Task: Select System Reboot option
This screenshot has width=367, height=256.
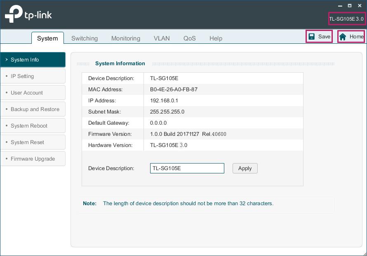Action: pyautogui.click(x=33, y=126)
